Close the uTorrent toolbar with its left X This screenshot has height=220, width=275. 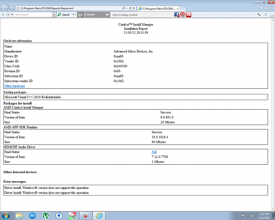coord(3,15)
